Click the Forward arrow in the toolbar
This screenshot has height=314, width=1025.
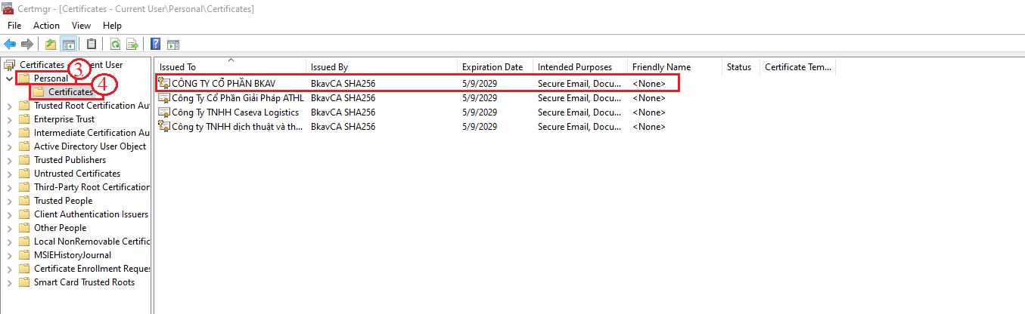coord(27,44)
